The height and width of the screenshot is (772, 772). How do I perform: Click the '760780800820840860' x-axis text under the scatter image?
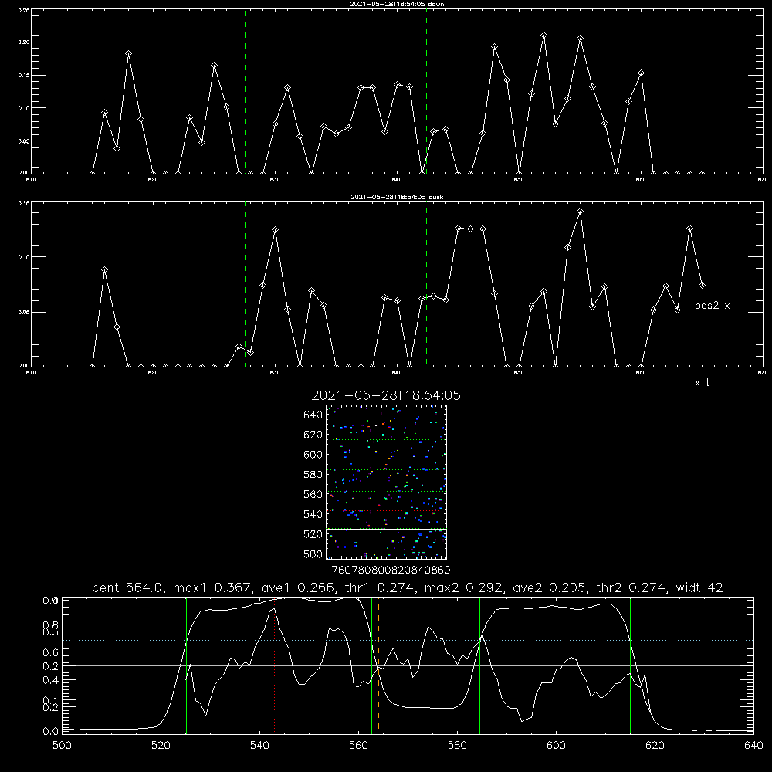pos(391,571)
